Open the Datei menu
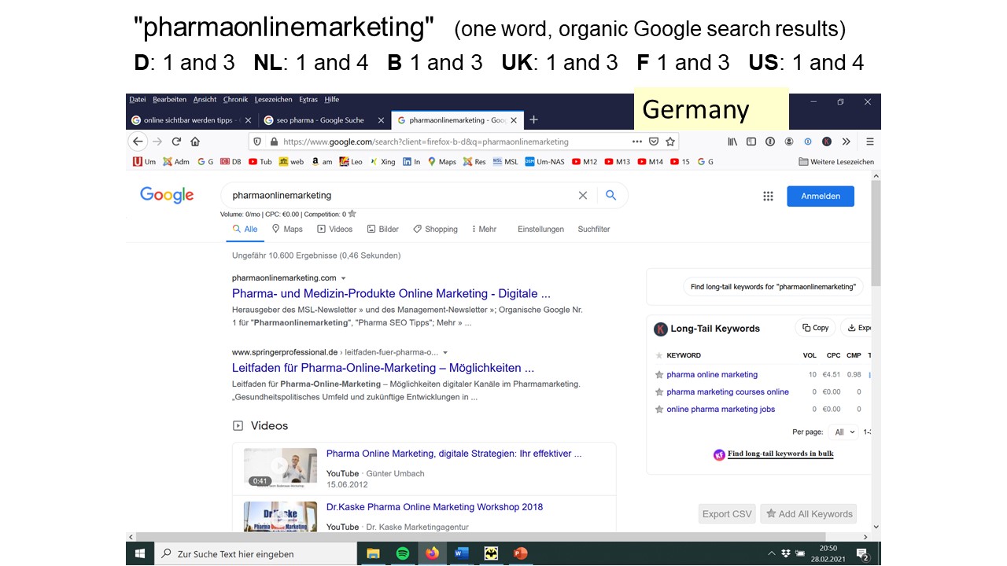The width and height of the screenshot is (1007, 566). pyautogui.click(x=138, y=100)
